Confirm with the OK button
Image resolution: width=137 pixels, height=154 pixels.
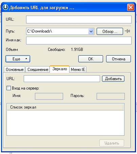click(91, 59)
